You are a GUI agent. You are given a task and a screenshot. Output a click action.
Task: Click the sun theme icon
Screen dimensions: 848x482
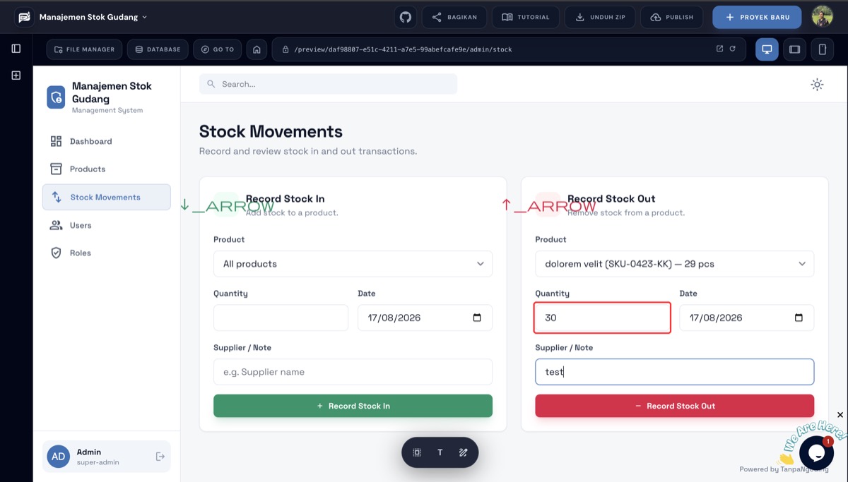817,85
